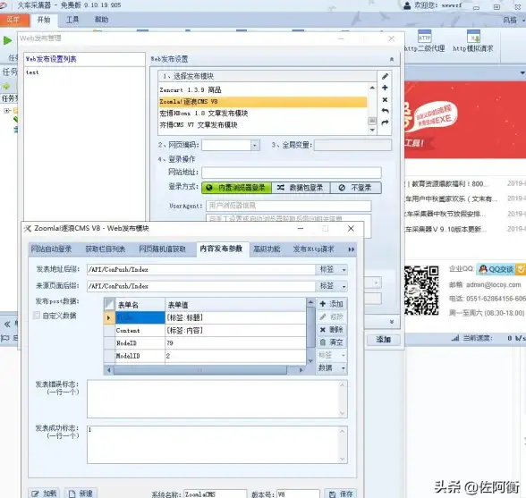Click the left-curved arrow icon beside module list
The image size is (526, 498).
(x=385, y=111)
